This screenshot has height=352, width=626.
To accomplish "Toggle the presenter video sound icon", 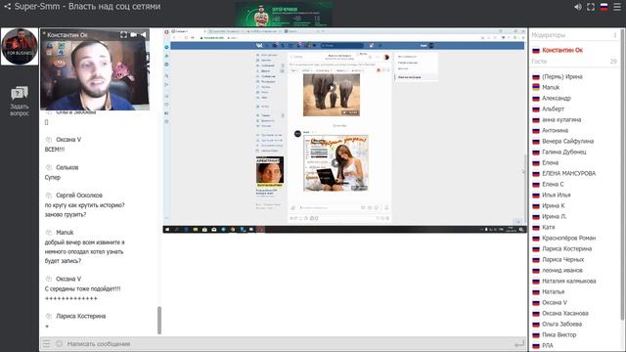I will (x=144, y=35).
